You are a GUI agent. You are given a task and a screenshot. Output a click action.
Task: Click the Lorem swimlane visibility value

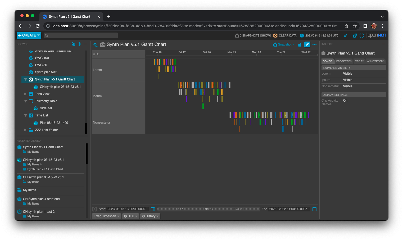(348, 74)
